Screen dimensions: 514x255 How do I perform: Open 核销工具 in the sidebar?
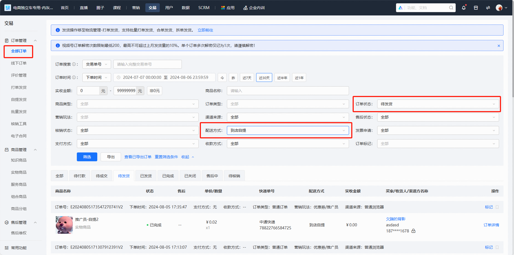pyautogui.click(x=19, y=124)
